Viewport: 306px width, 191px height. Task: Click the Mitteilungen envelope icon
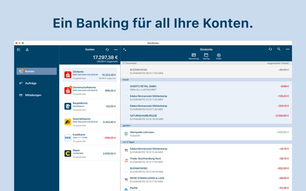point(21,95)
